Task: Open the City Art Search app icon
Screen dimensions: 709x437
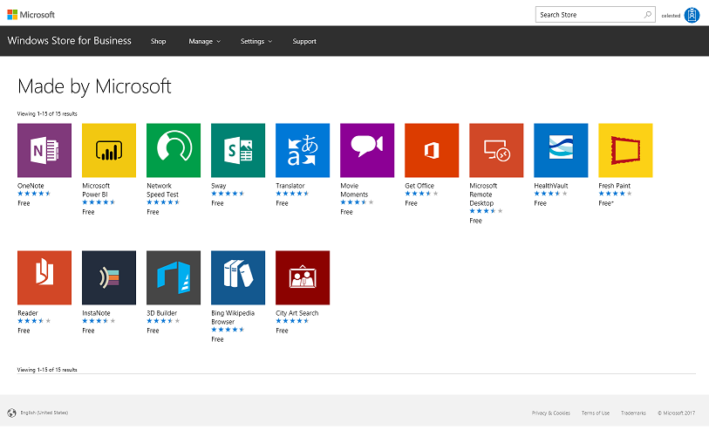Action: (x=303, y=277)
